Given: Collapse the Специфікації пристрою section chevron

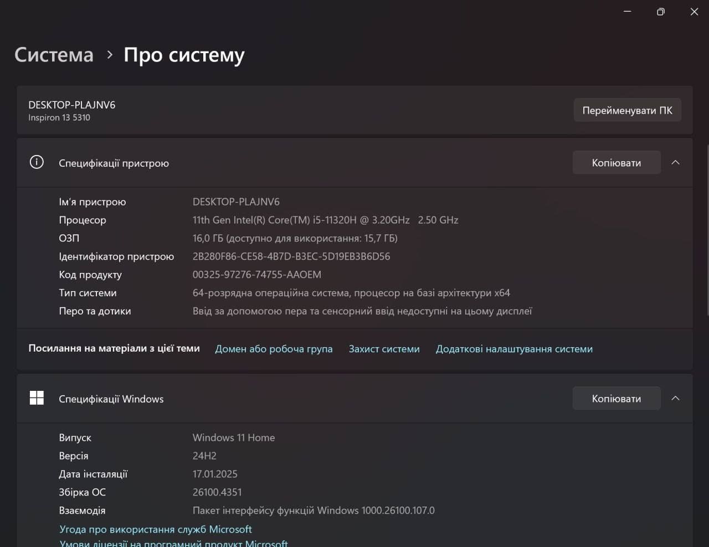Looking at the screenshot, I should pos(675,162).
